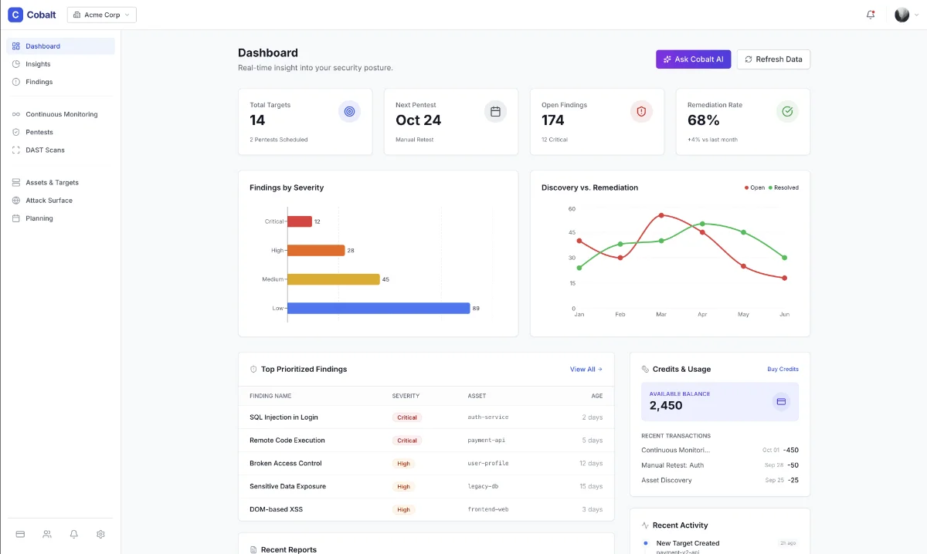Open Planning in the sidebar
This screenshot has height=554, width=927.
click(60, 218)
